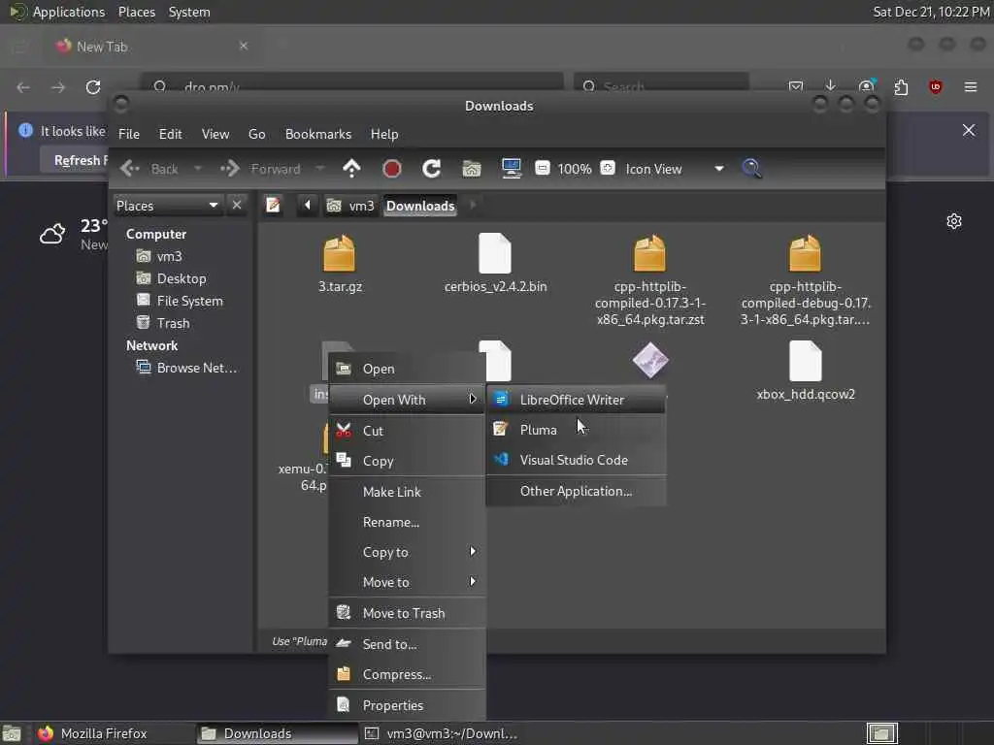Open Firefox new tab settings gear
994x745 pixels.
pyautogui.click(x=954, y=221)
